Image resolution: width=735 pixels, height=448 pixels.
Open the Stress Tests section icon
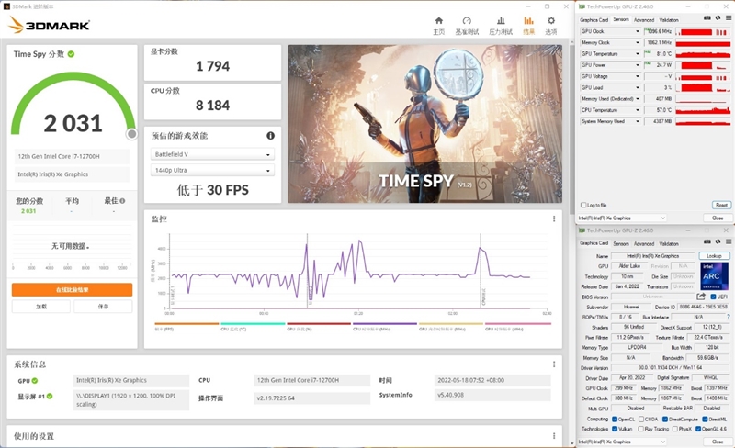(501, 20)
